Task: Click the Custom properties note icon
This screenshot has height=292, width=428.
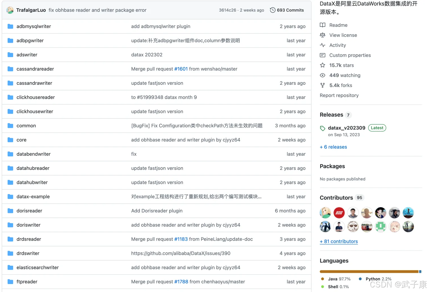Action: [x=322, y=55]
